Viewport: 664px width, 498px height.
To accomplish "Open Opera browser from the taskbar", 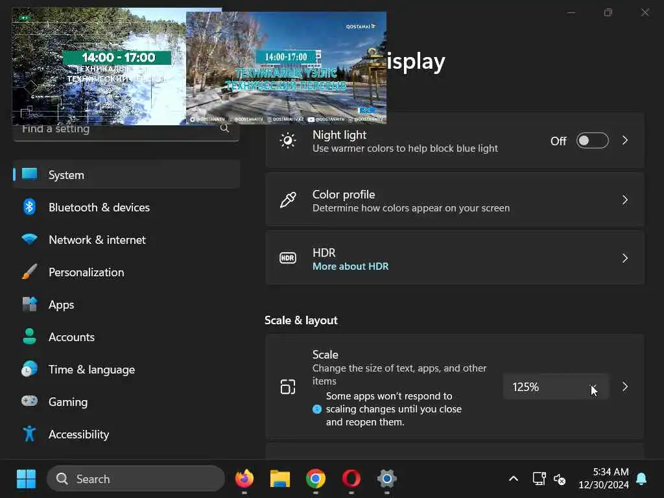I will (351, 479).
